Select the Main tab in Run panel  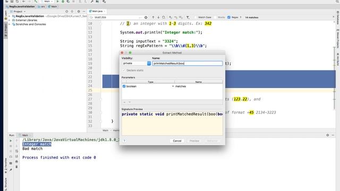pos(25,135)
